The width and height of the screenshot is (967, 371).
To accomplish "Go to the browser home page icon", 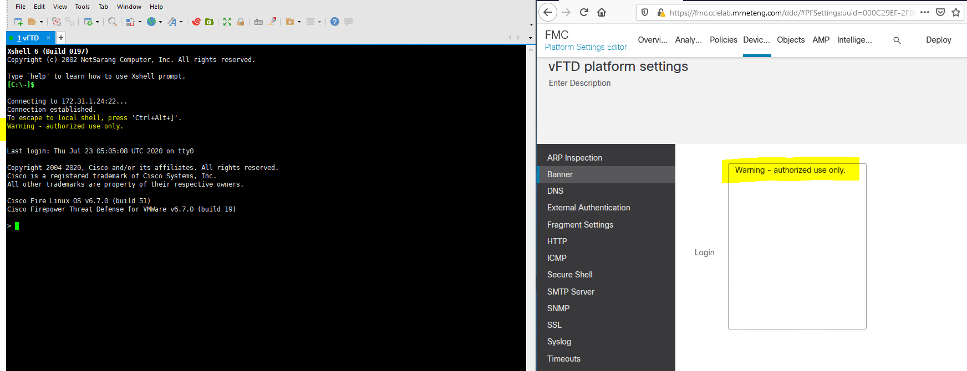I will pos(602,12).
